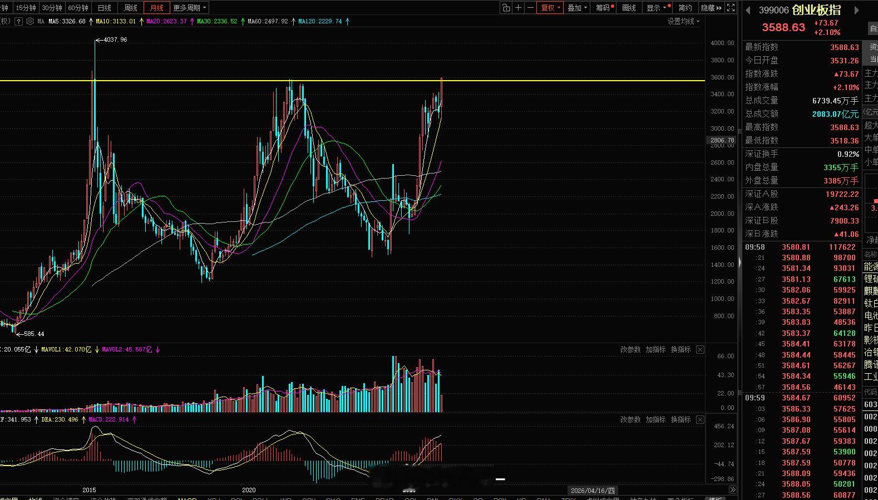The width and height of the screenshot is (878, 500).
Task: Click the 总成交额 value 2083.07亿元
Action: (x=835, y=114)
